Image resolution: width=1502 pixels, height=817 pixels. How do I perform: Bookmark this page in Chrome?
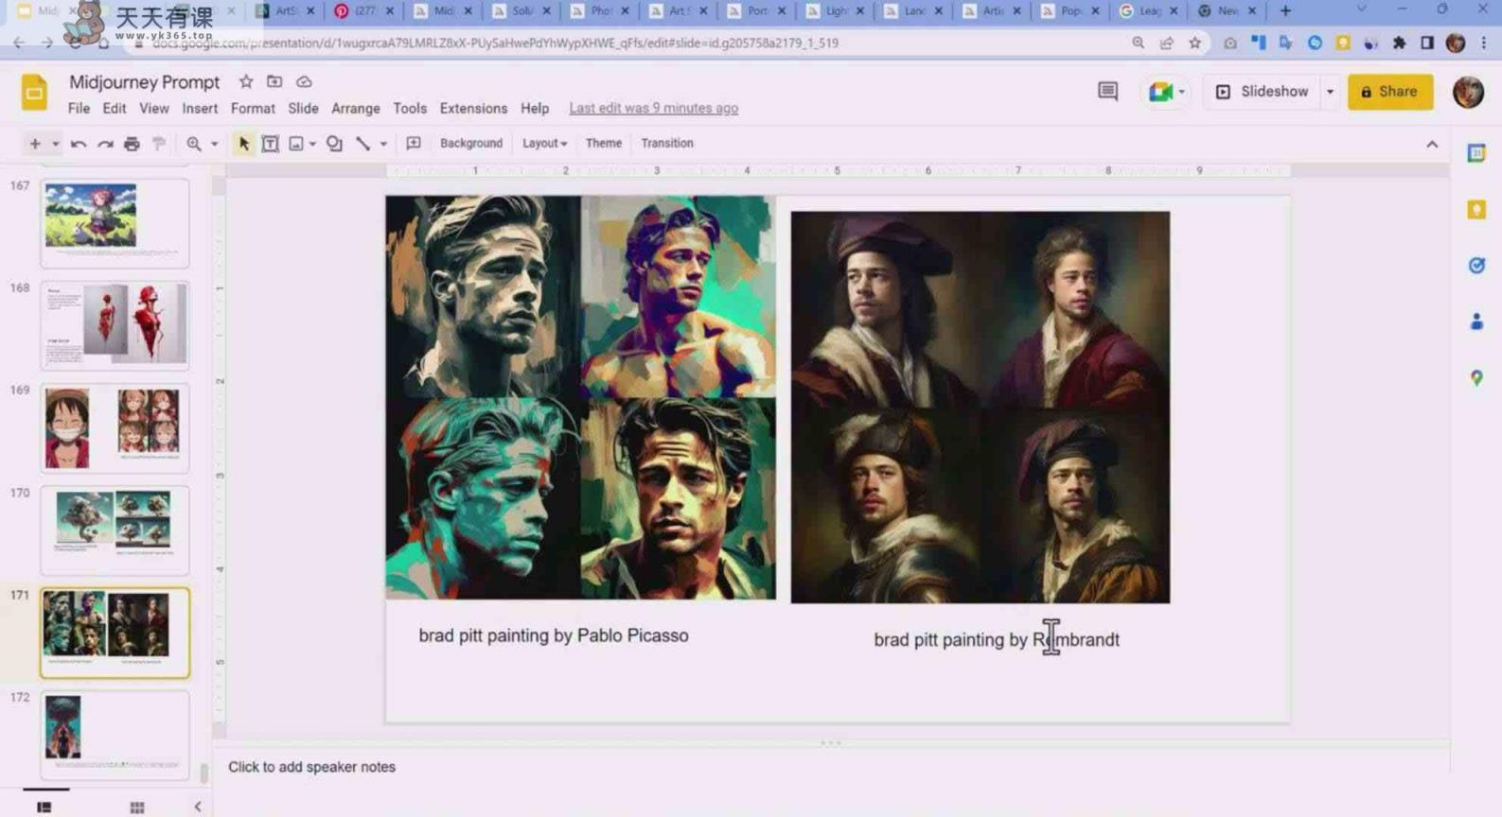[1195, 43]
